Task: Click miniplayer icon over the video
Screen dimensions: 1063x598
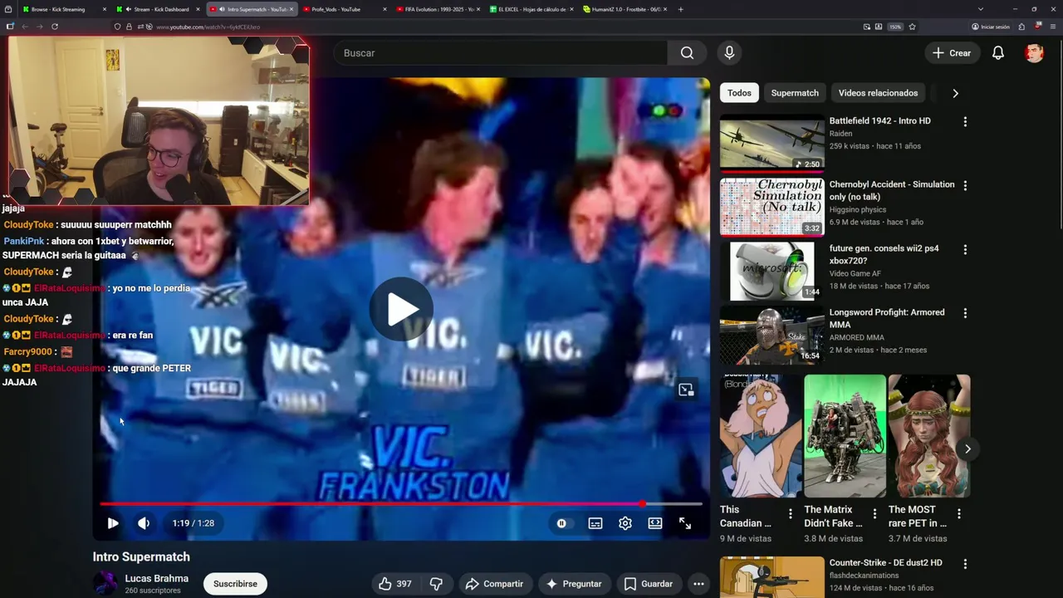Action: click(686, 390)
